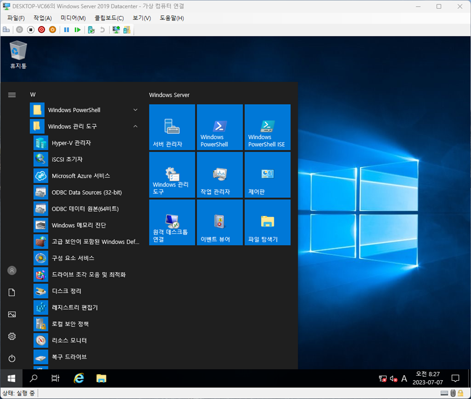Image resolution: width=471 pixels, height=399 pixels.
Task: Open ODBC Data Sources (32-bit)
Action: click(87, 192)
